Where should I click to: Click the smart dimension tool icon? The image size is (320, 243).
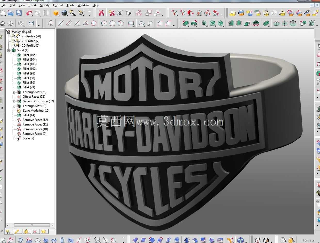[x=31, y=23]
